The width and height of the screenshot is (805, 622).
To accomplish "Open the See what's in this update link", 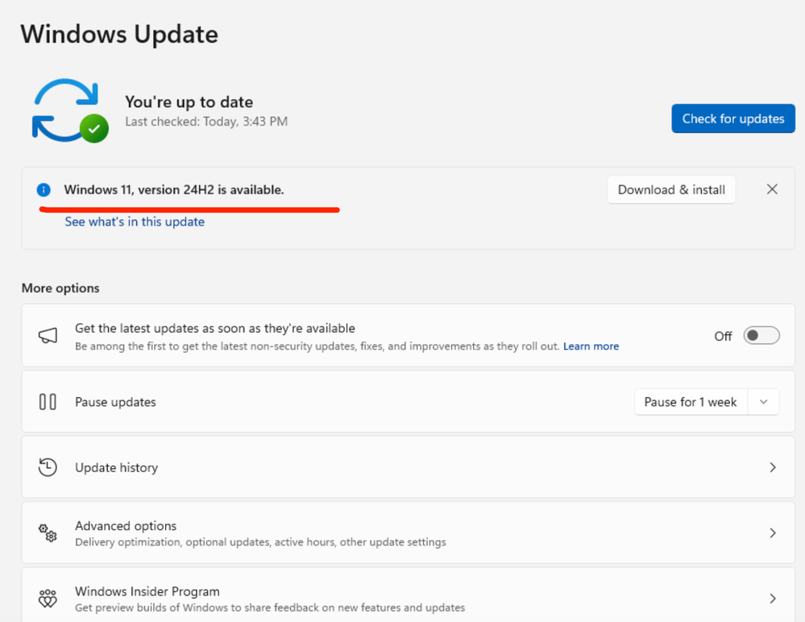I will (x=135, y=222).
